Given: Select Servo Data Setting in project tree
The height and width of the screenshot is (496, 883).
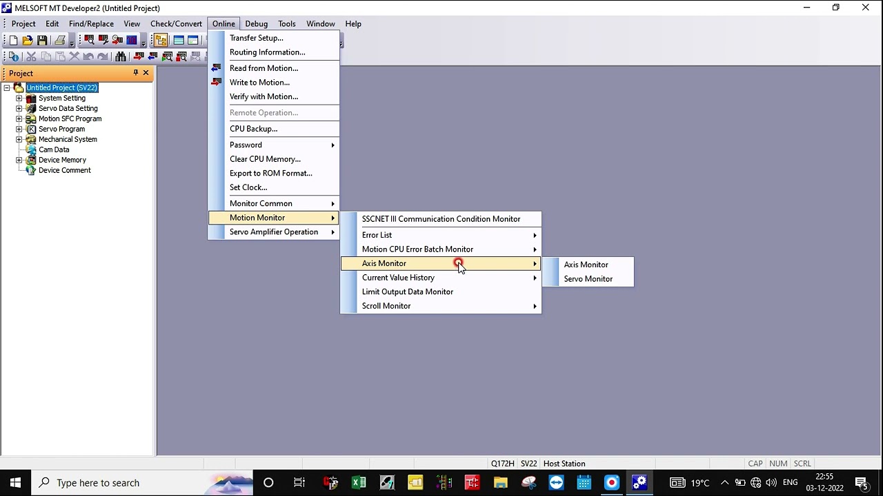Looking at the screenshot, I should [68, 108].
